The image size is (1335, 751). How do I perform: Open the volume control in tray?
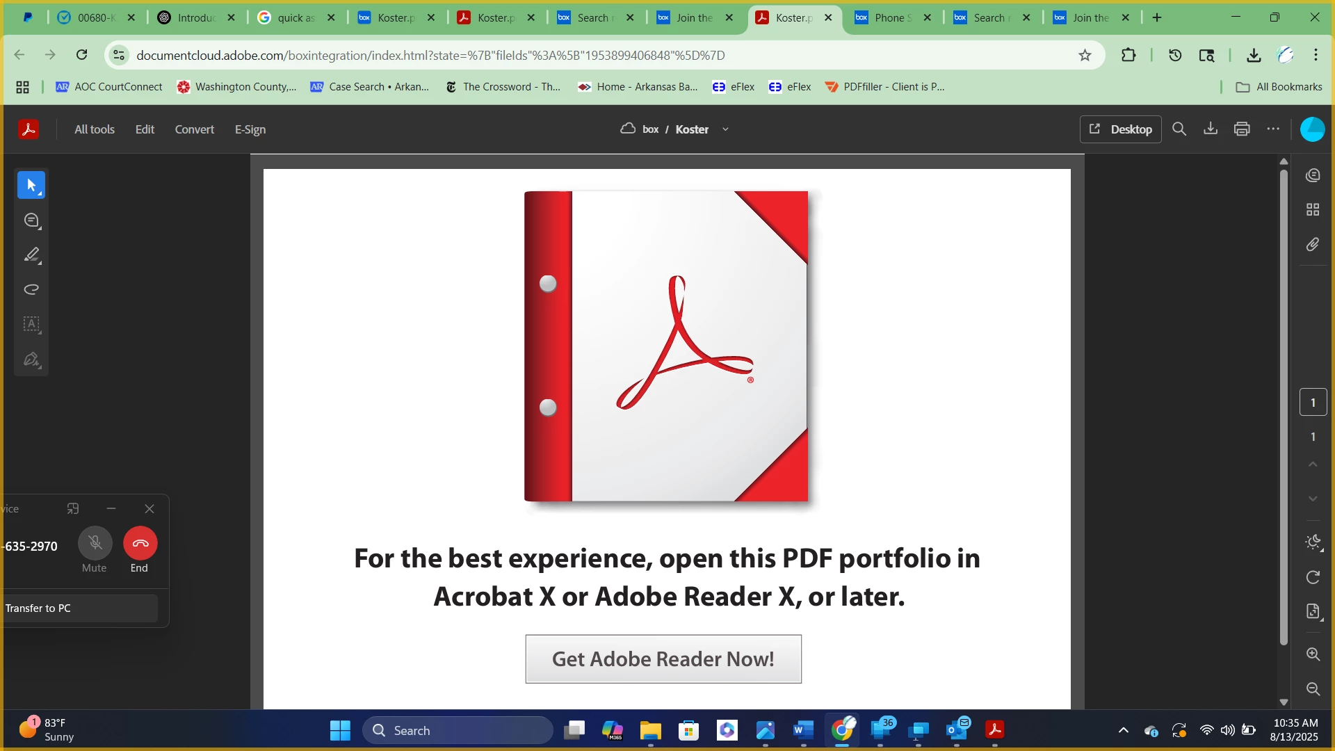coord(1228,731)
